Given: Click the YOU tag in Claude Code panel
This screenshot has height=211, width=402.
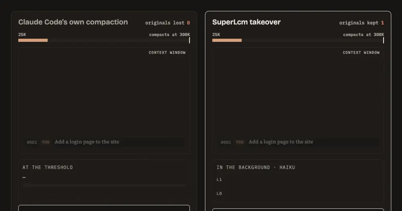Looking at the screenshot, I should tap(46, 142).
